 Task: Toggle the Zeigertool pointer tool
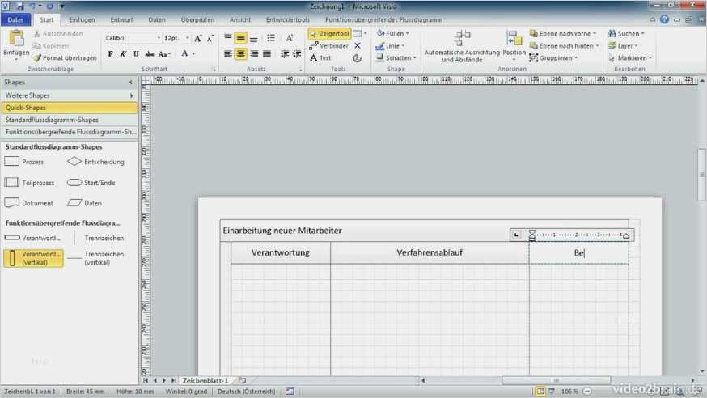coord(329,34)
